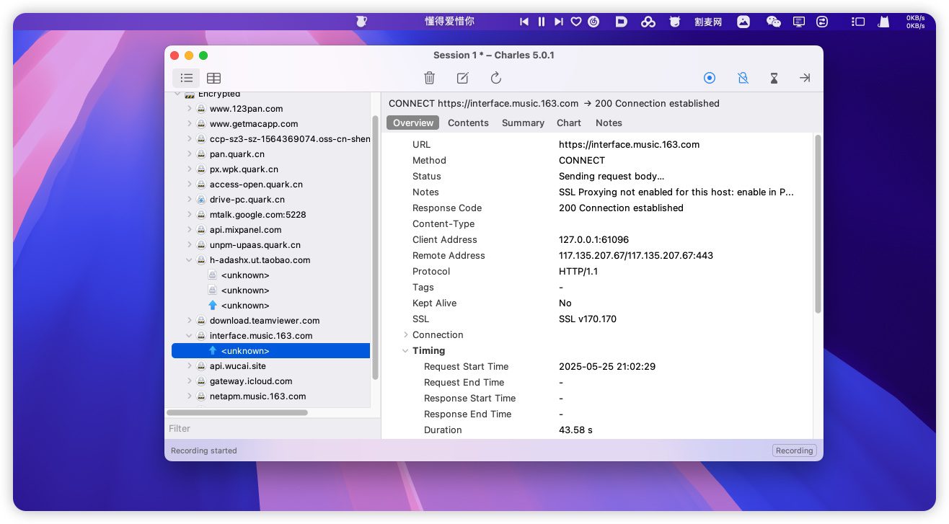The height and width of the screenshot is (524, 949).
Task: Select mtalk.google.com:5228 host
Action: click(x=257, y=215)
